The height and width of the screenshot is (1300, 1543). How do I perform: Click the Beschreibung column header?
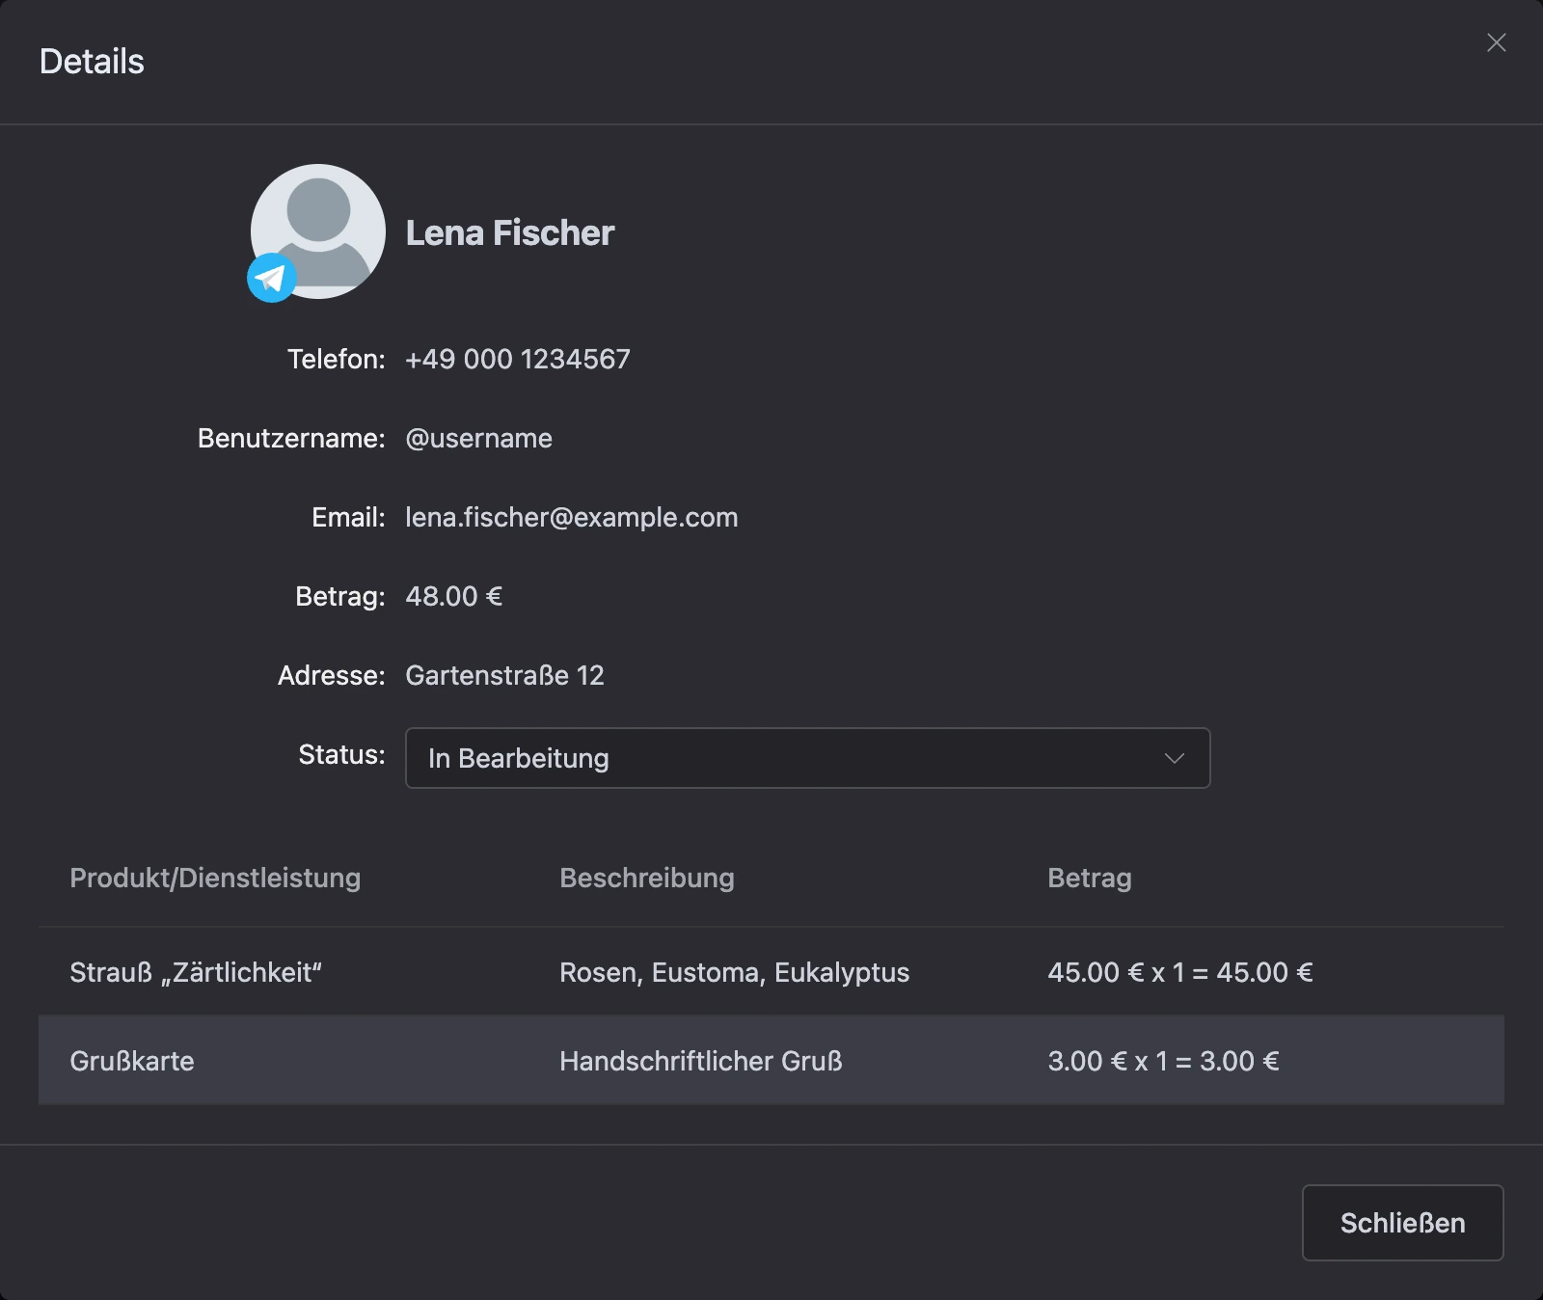click(x=647, y=878)
